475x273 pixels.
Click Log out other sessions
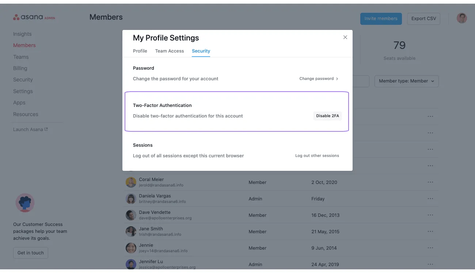(317, 155)
